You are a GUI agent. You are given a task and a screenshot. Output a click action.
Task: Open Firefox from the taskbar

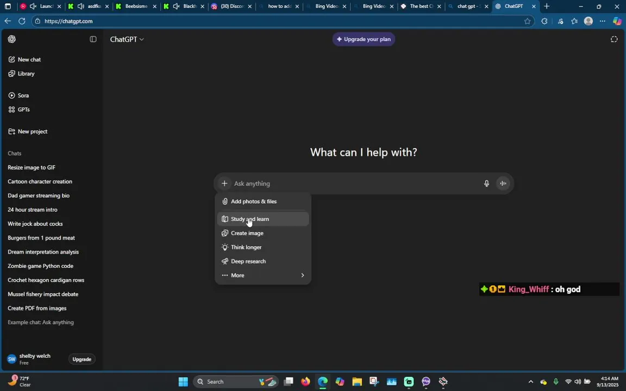pos(305,382)
